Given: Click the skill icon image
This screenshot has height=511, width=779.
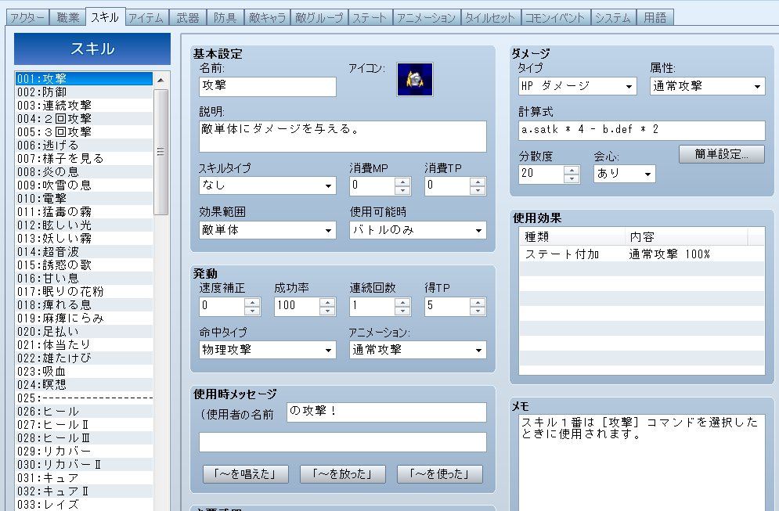Looking at the screenshot, I should 414,79.
